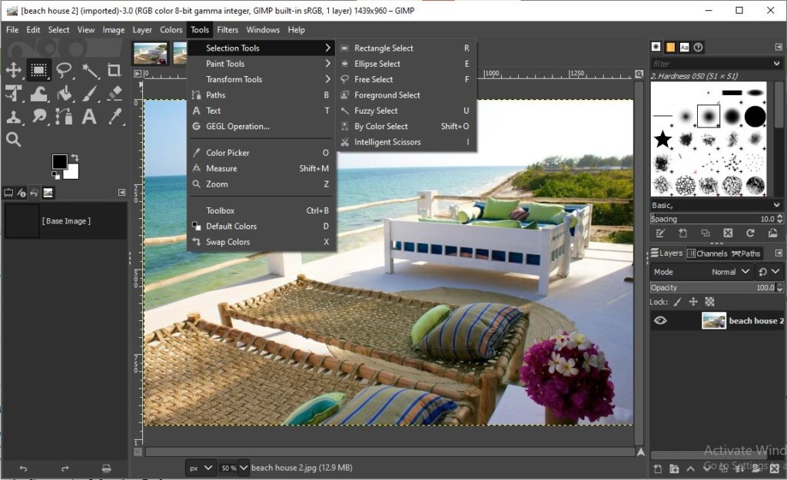Toggle lock alpha channel checkerboard icon
The image size is (787, 480).
(709, 302)
